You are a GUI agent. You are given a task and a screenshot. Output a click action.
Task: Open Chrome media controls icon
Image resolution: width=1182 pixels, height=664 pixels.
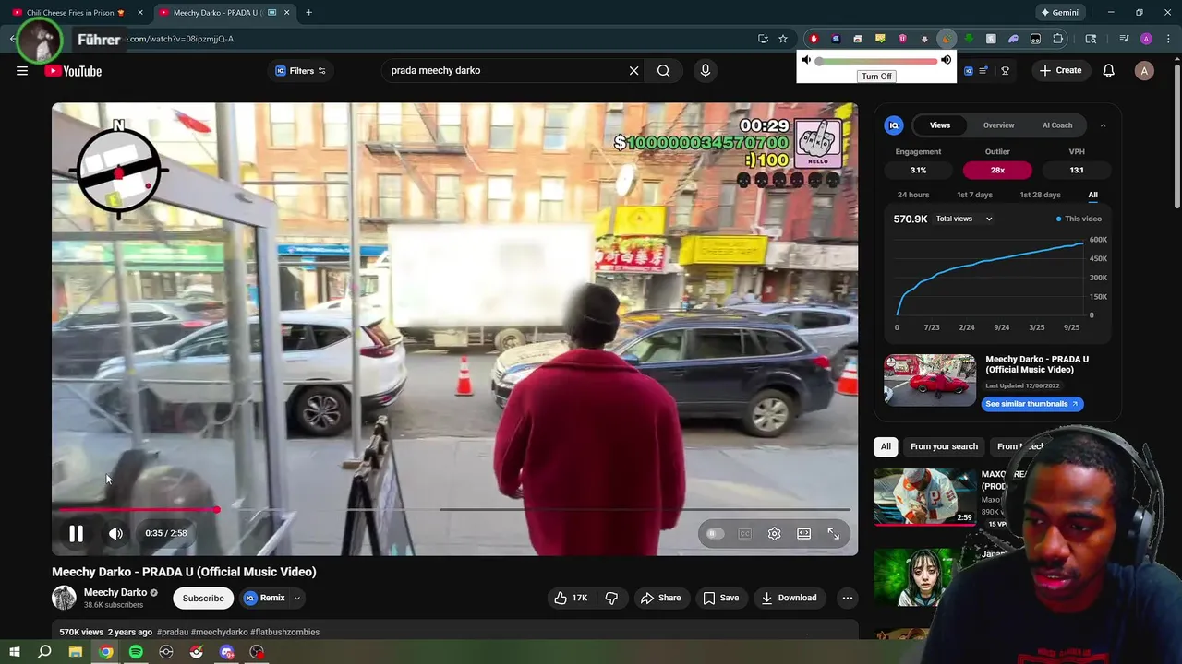coord(1124,39)
